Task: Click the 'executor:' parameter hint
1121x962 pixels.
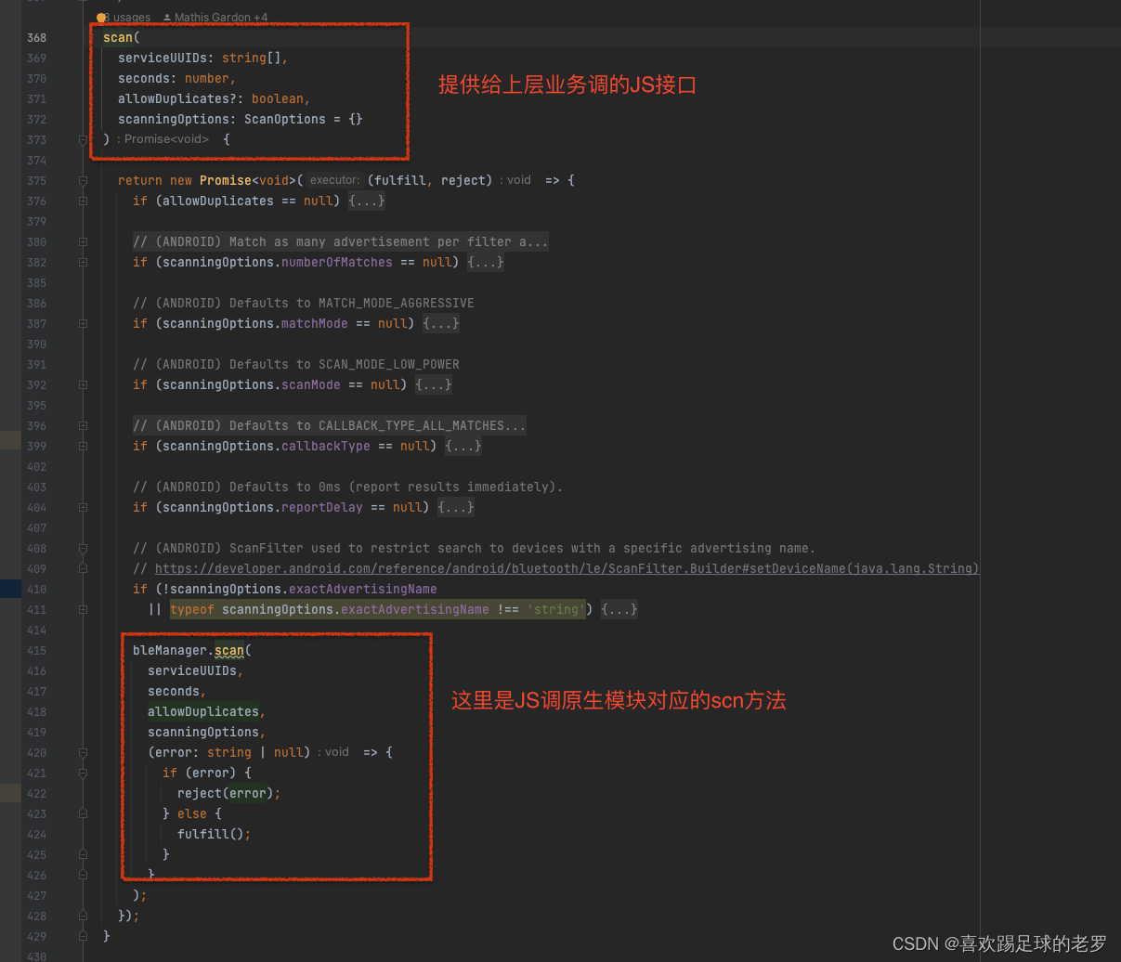Action: click(x=333, y=180)
